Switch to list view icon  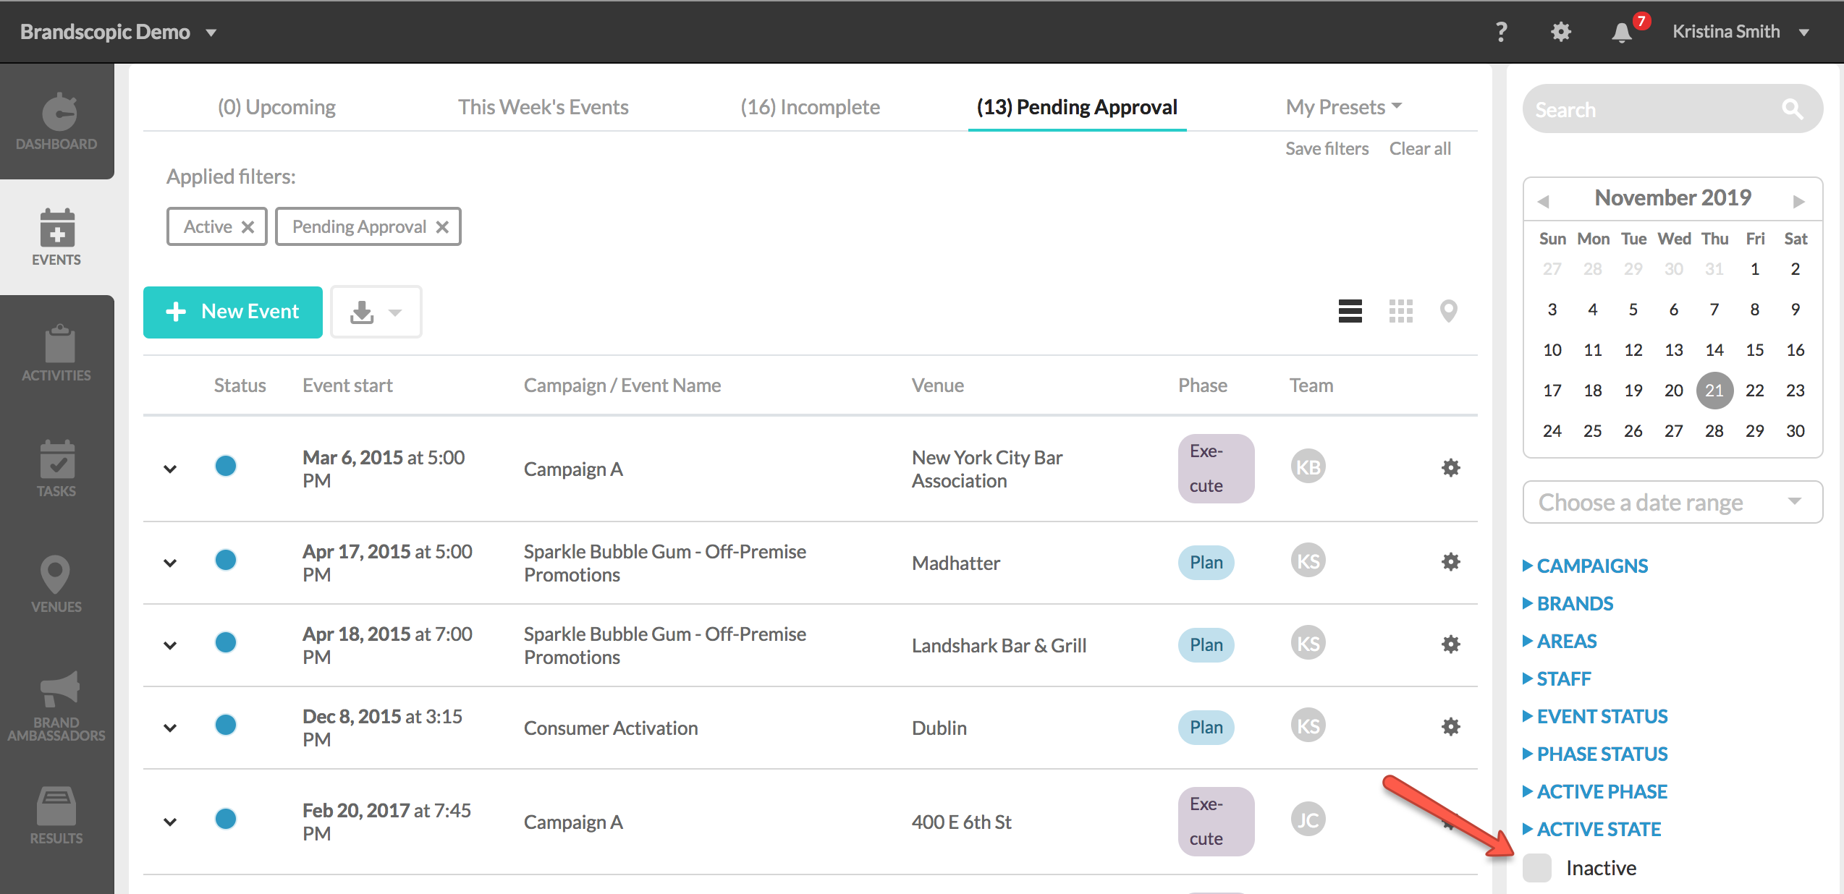[x=1350, y=311]
